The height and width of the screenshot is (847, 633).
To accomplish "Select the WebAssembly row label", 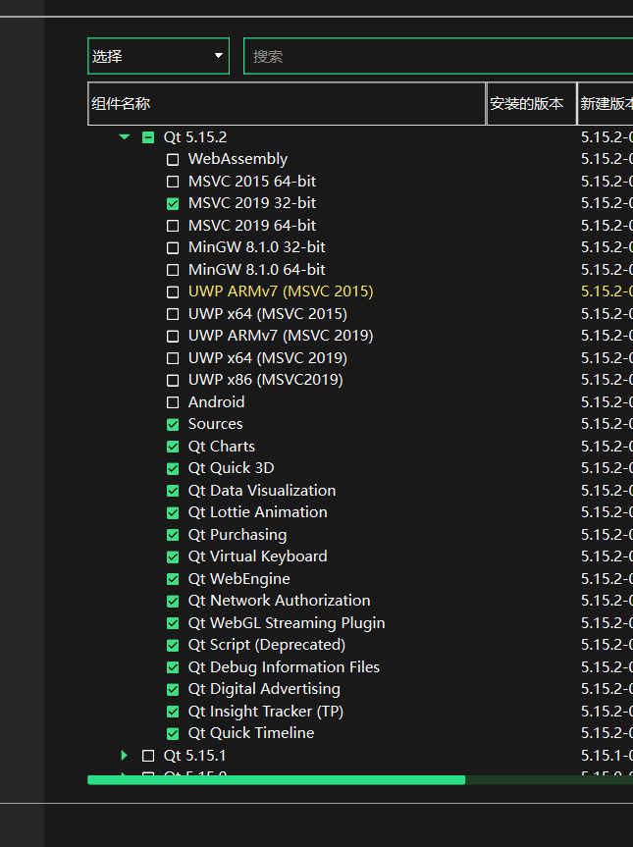I will (x=237, y=159).
